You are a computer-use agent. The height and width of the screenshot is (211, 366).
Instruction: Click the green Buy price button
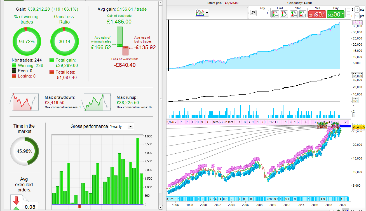coord(336,14)
